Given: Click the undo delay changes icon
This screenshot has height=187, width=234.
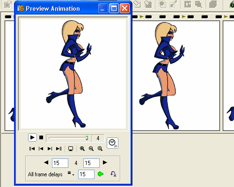Looking at the screenshot, I should click(x=113, y=174).
